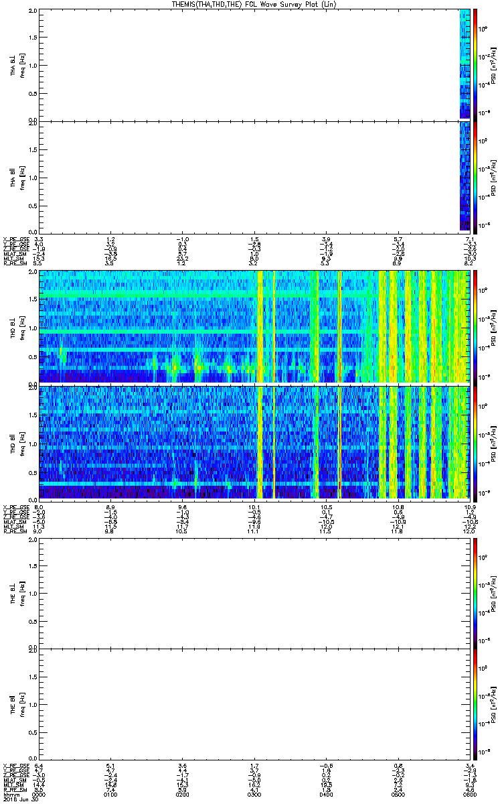The height and width of the screenshot is (804, 502).
Task: Click the 0.5 tick on THE B-parallel frequency axis
Action: pyautogui.click(x=33, y=732)
